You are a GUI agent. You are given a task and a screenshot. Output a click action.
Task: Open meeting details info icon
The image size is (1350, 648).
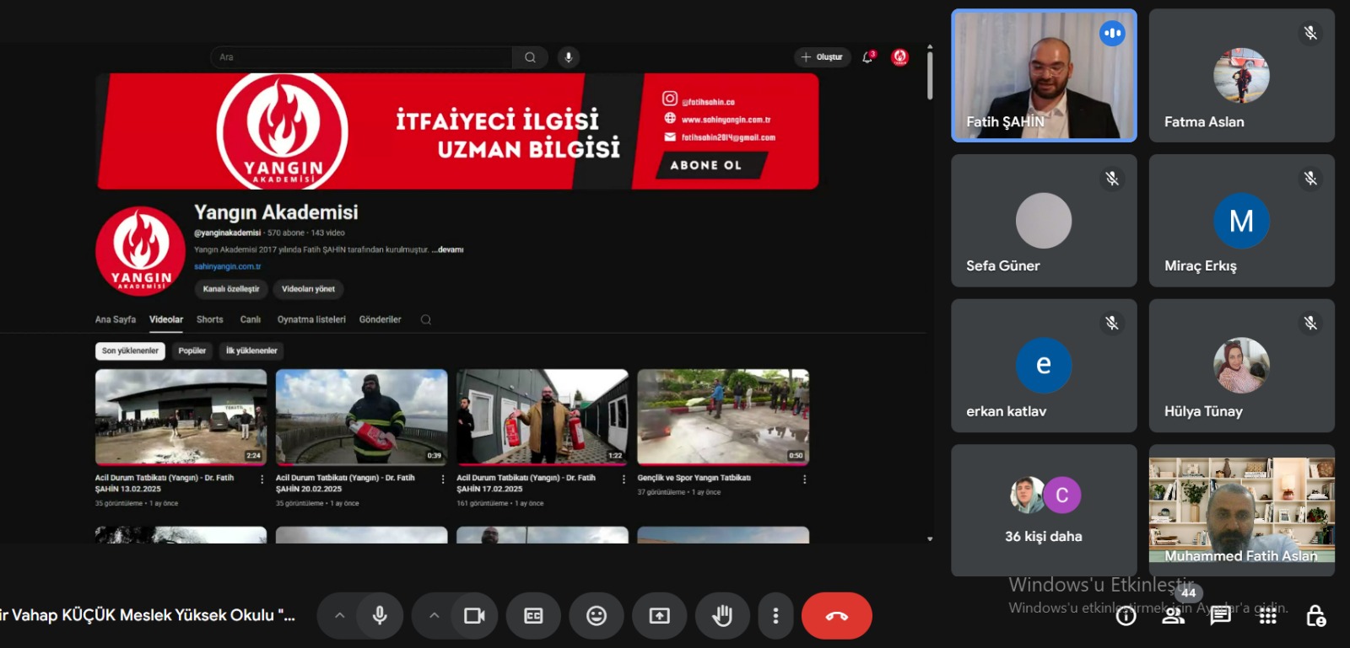click(x=1126, y=616)
